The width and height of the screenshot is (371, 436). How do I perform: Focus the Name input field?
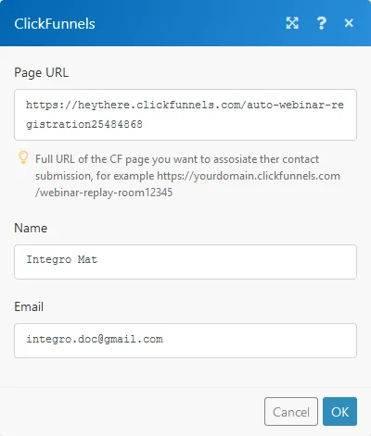click(x=185, y=262)
